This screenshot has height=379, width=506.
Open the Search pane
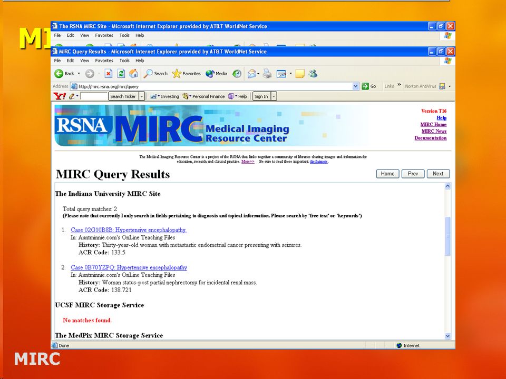pyautogui.click(x=155, y=74)
